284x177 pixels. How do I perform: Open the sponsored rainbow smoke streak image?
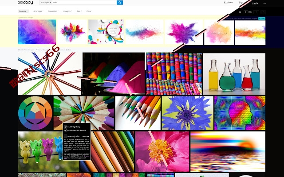(x=250, y=33)
